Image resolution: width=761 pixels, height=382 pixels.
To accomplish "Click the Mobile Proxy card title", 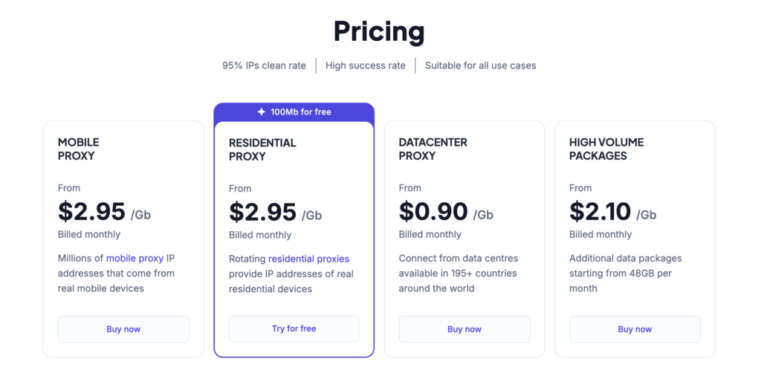I will [x=79, y=149].
